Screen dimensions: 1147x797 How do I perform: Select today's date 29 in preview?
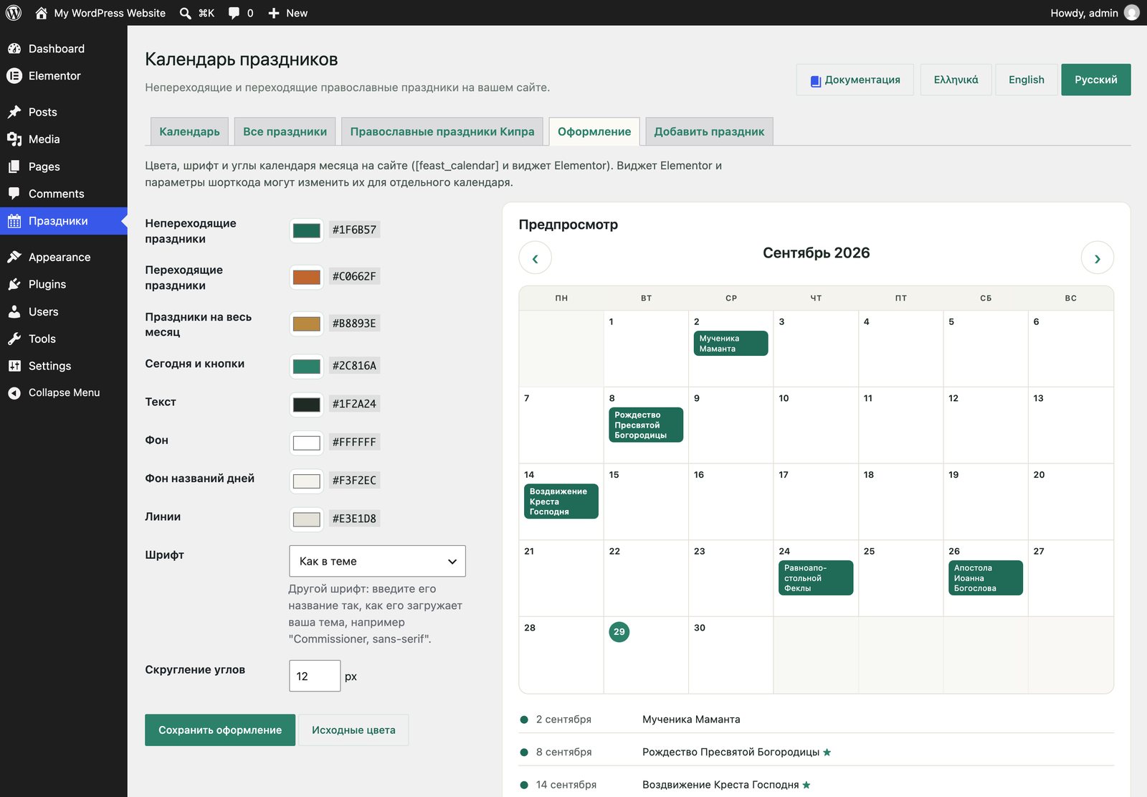[619, 632]
